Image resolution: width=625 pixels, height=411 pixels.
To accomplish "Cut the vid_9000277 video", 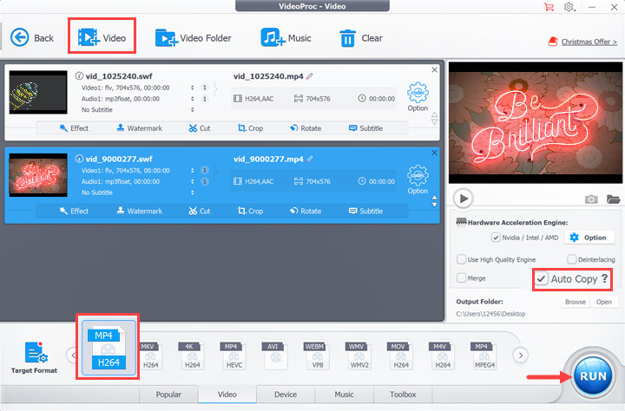I will 200,211.
